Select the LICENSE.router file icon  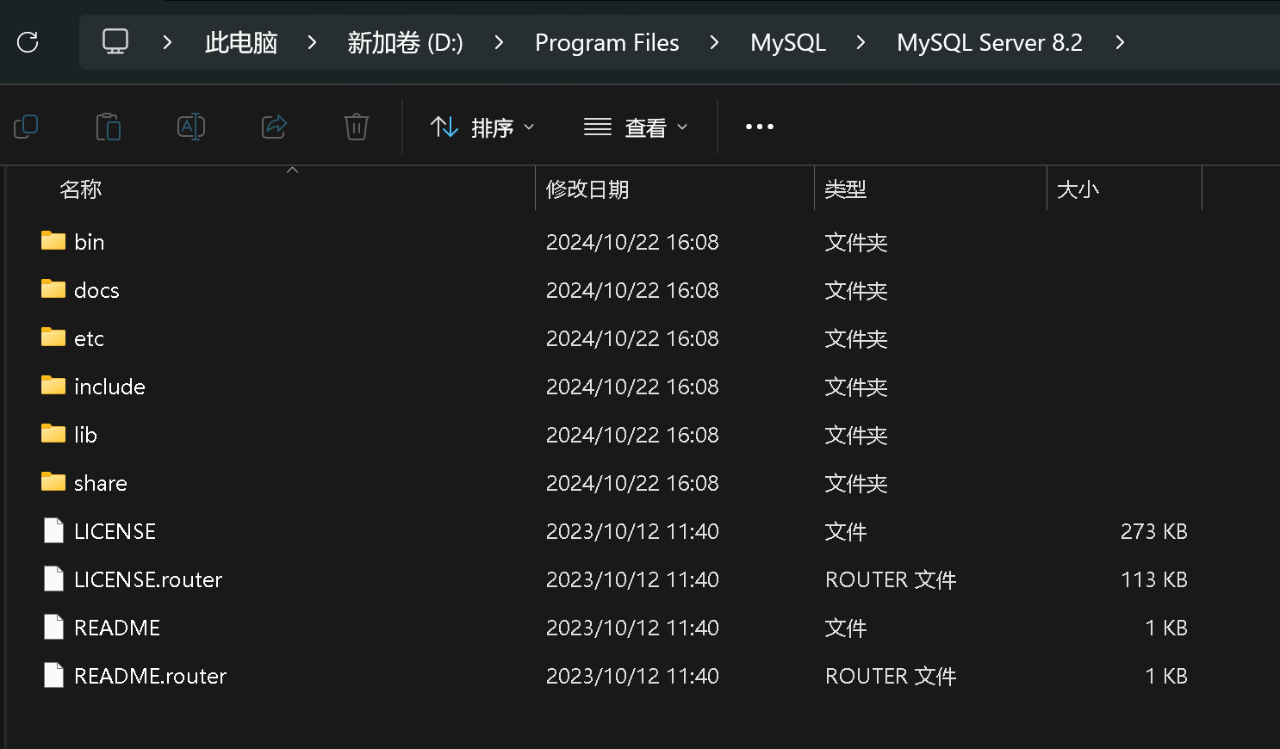pyautogui.click(x=53, y=579)
